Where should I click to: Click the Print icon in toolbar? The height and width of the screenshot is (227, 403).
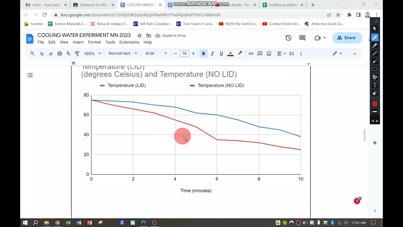coord(60,54)
